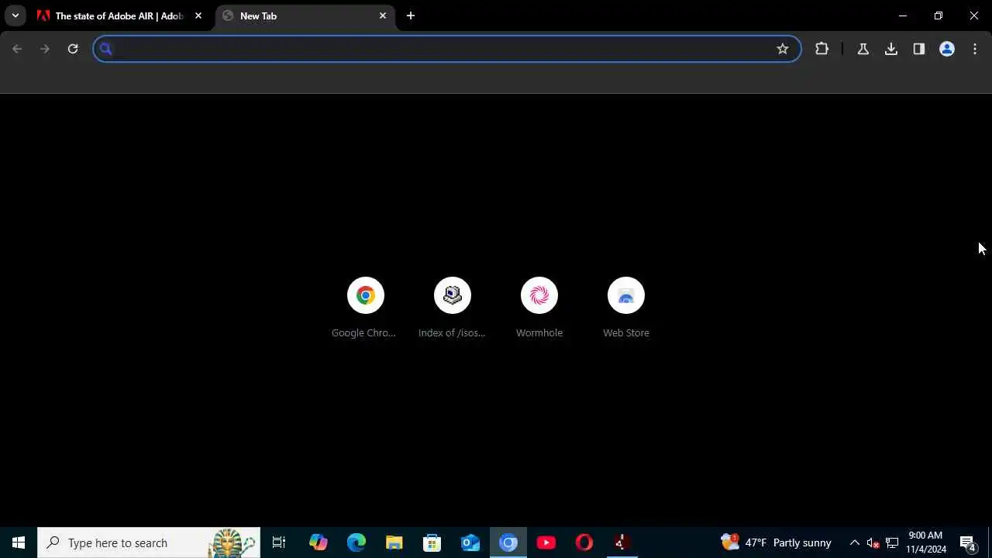The image size is (992, 558).
Task: Go back using the back arrow
Action: coord(17,49)
